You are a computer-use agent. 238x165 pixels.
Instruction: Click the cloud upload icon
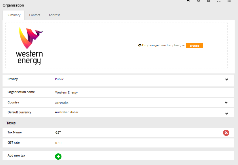[x=140, y=45]
